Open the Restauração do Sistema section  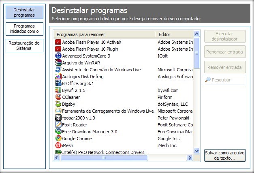[24, 45]
